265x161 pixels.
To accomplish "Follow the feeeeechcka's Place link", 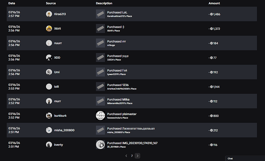I will coord(118,118).
